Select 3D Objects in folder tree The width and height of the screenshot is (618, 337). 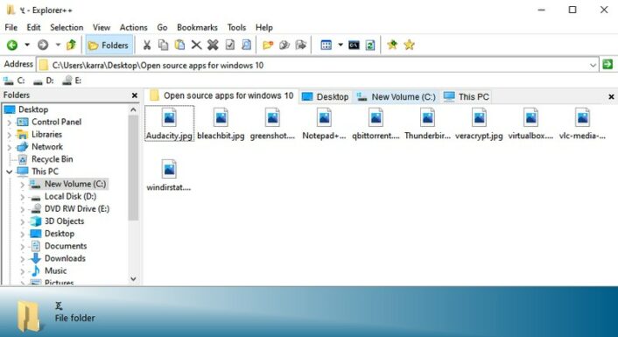pos(64,221)
